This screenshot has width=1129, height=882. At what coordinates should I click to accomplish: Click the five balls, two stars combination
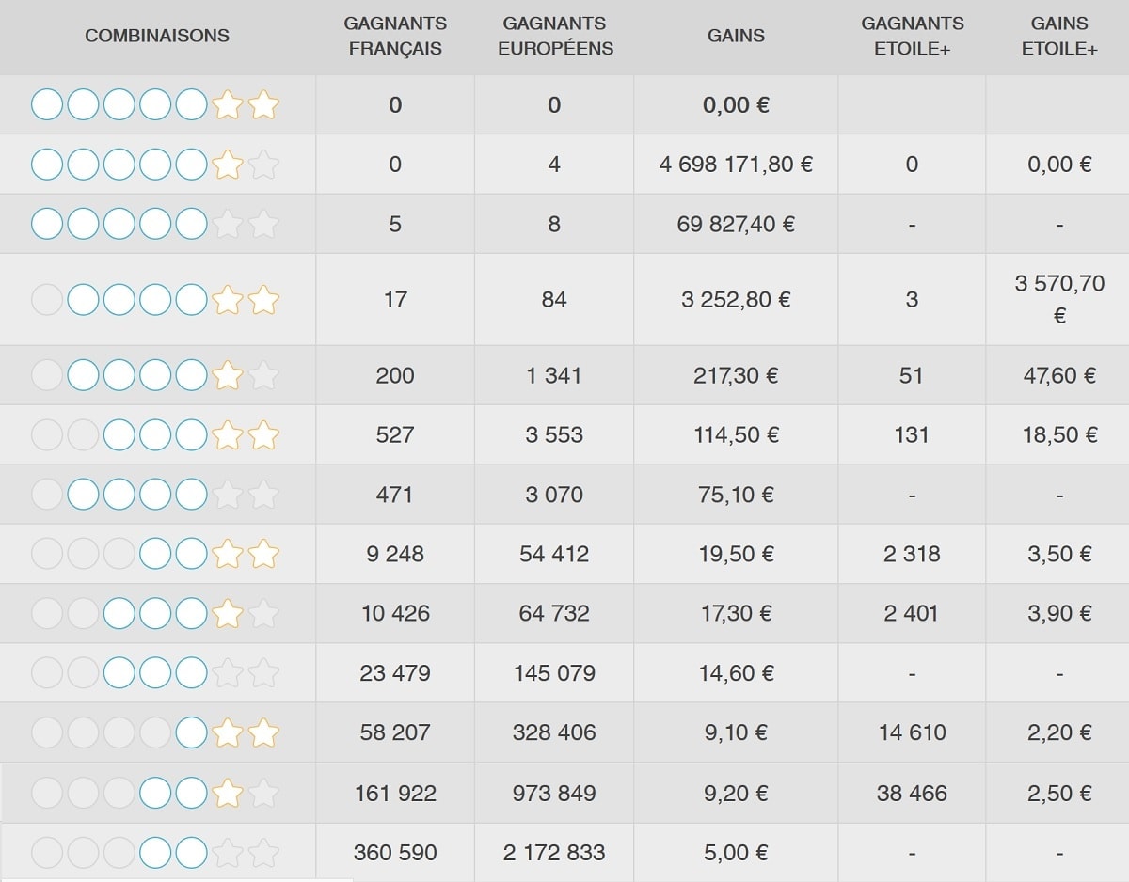[x=155, y=104]
